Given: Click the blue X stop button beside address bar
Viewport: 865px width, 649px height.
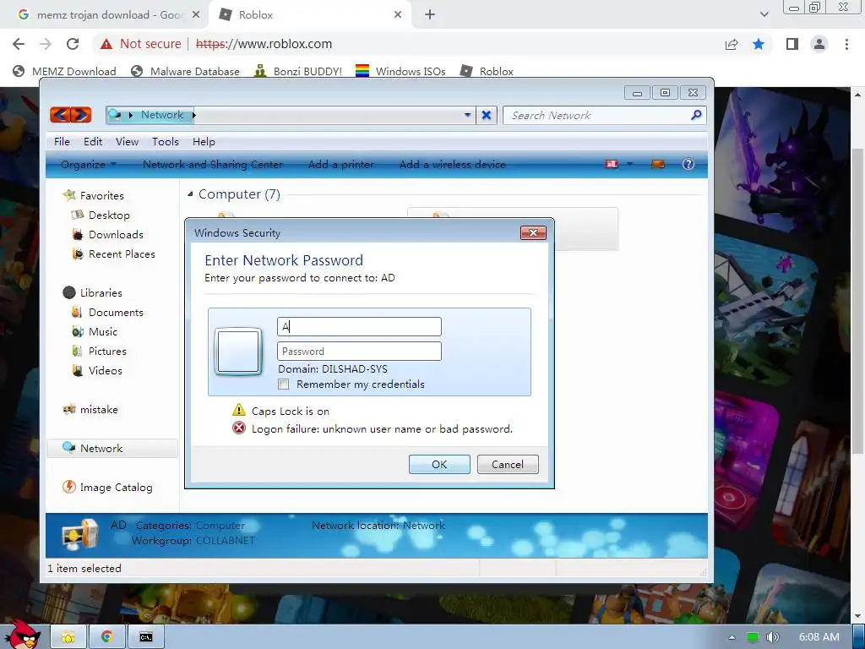Looking at the screenshot, I should pos(486,115).
